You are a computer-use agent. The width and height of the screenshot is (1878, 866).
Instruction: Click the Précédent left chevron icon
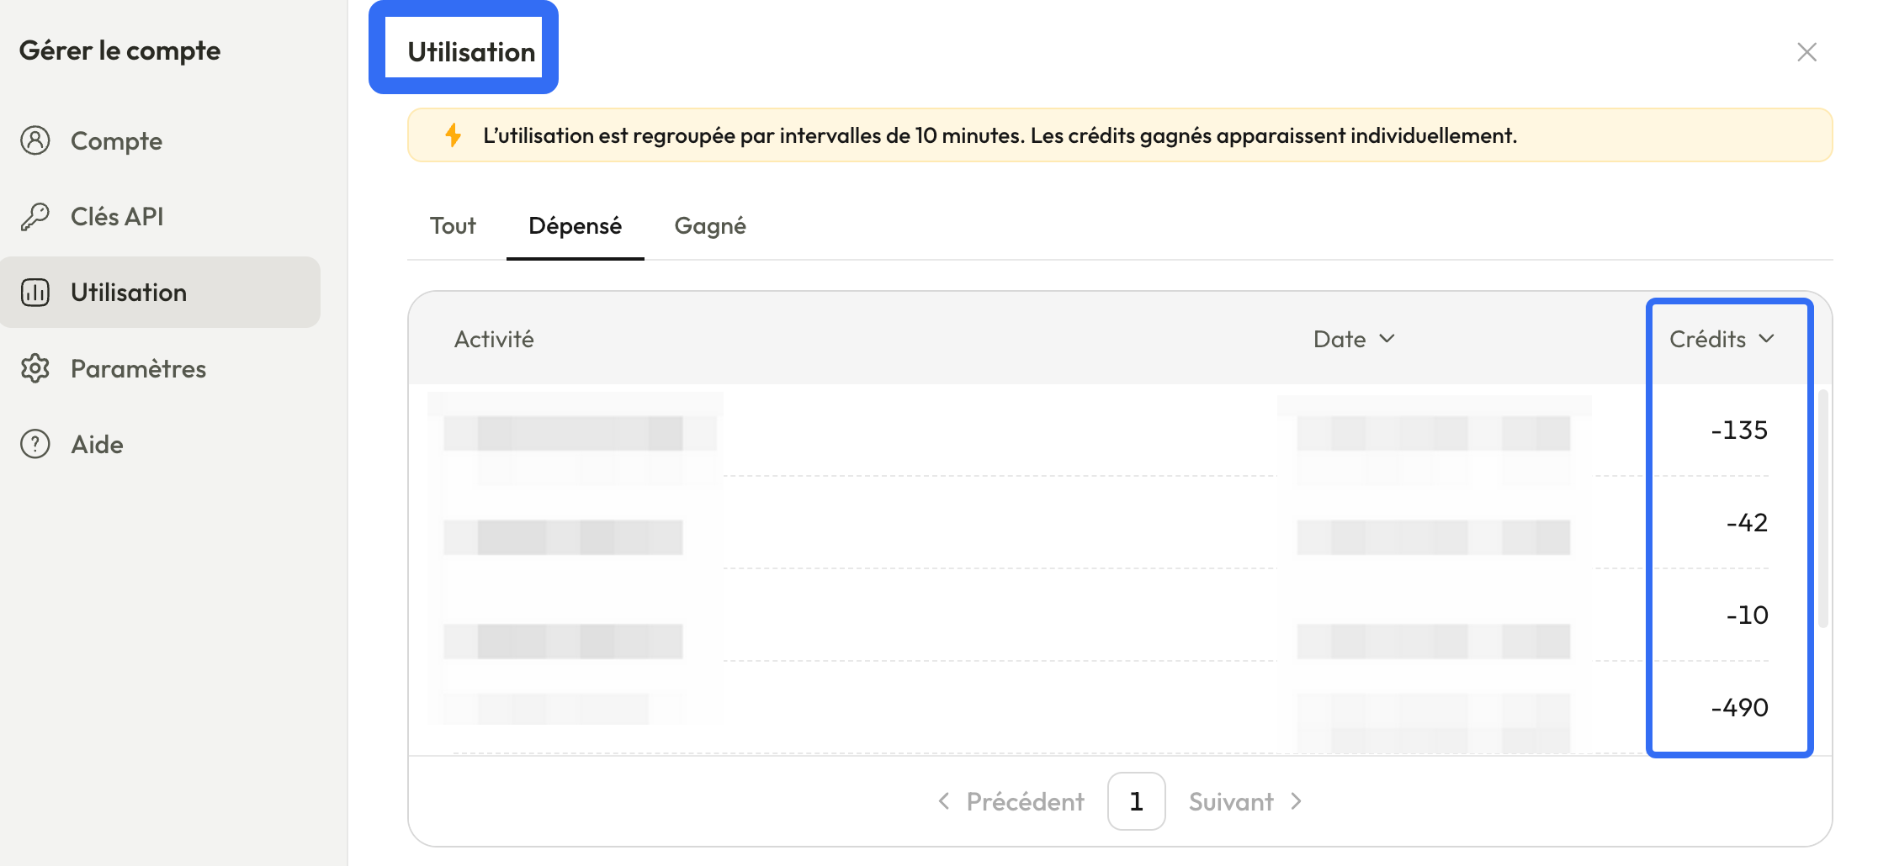[x=944, y=801]
